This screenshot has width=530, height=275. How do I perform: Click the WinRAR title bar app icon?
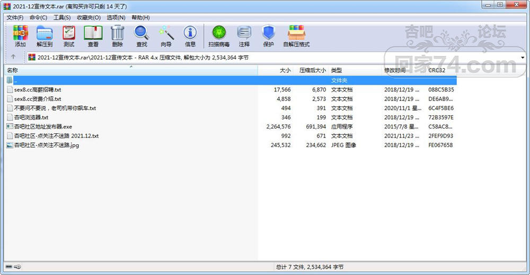7,6
